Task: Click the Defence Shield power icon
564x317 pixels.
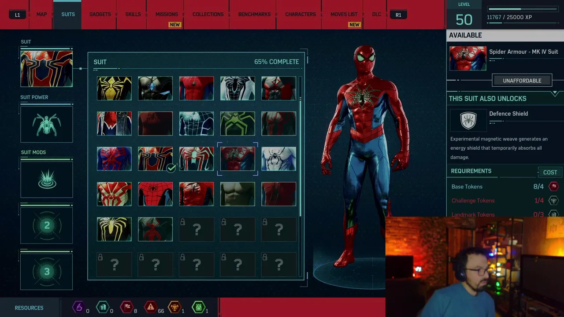Action: pos(468,120)
